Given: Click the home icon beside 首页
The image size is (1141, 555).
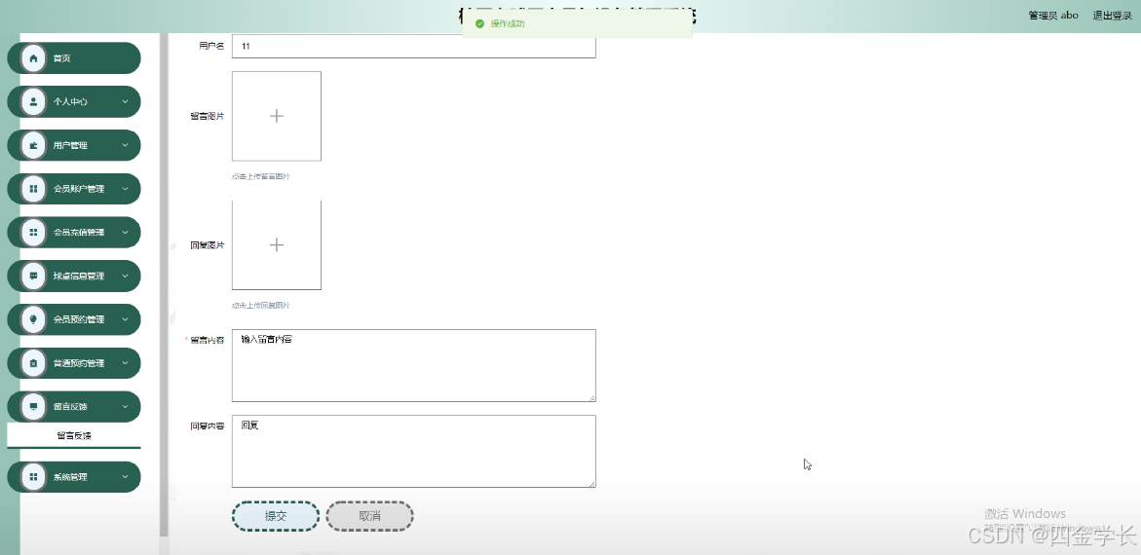Looking at the screenshot, I should pos(33,58).
